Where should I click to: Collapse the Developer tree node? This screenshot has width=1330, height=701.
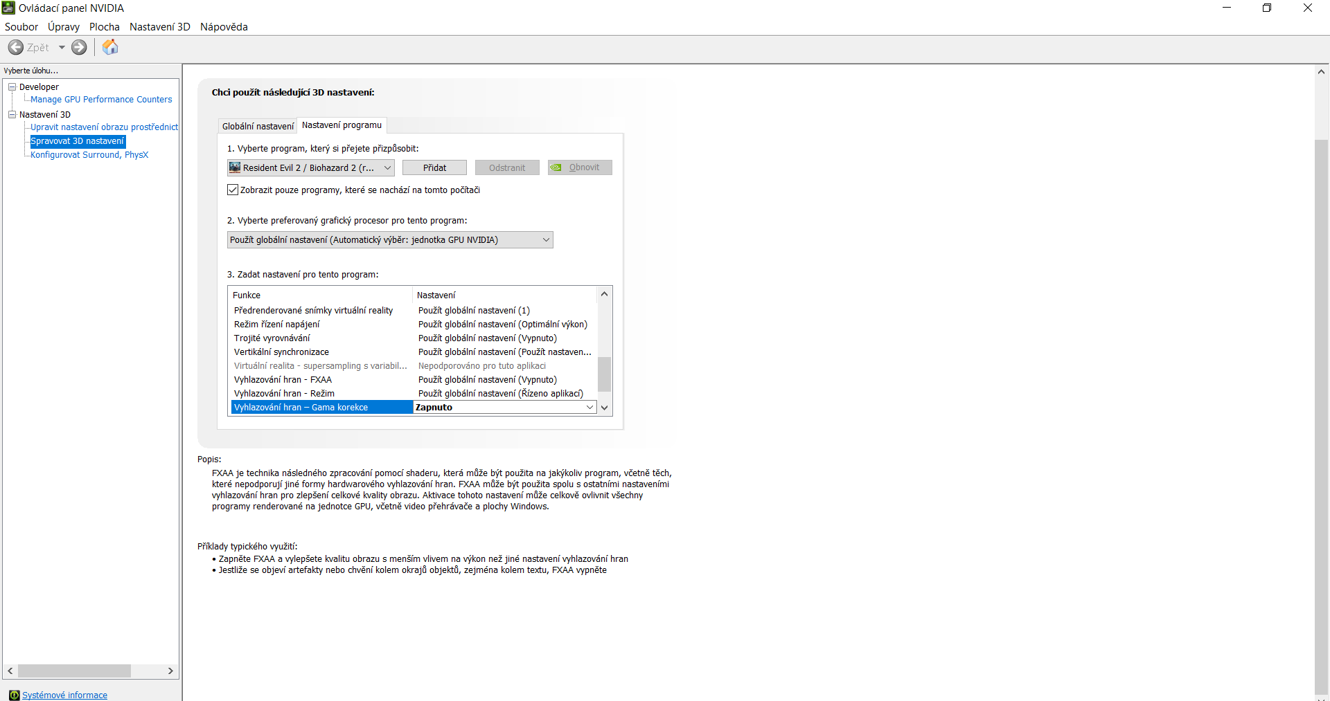coord(12,87)
